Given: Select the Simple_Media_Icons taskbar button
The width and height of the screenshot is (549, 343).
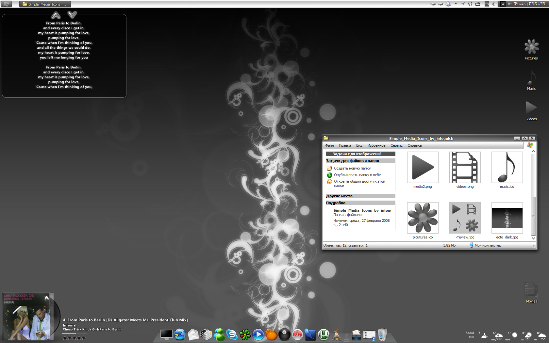Looking at the screenshot, I should coord(45,4).
